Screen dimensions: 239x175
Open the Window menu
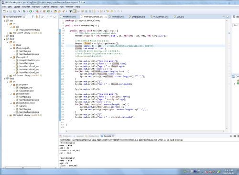point(69,7)
